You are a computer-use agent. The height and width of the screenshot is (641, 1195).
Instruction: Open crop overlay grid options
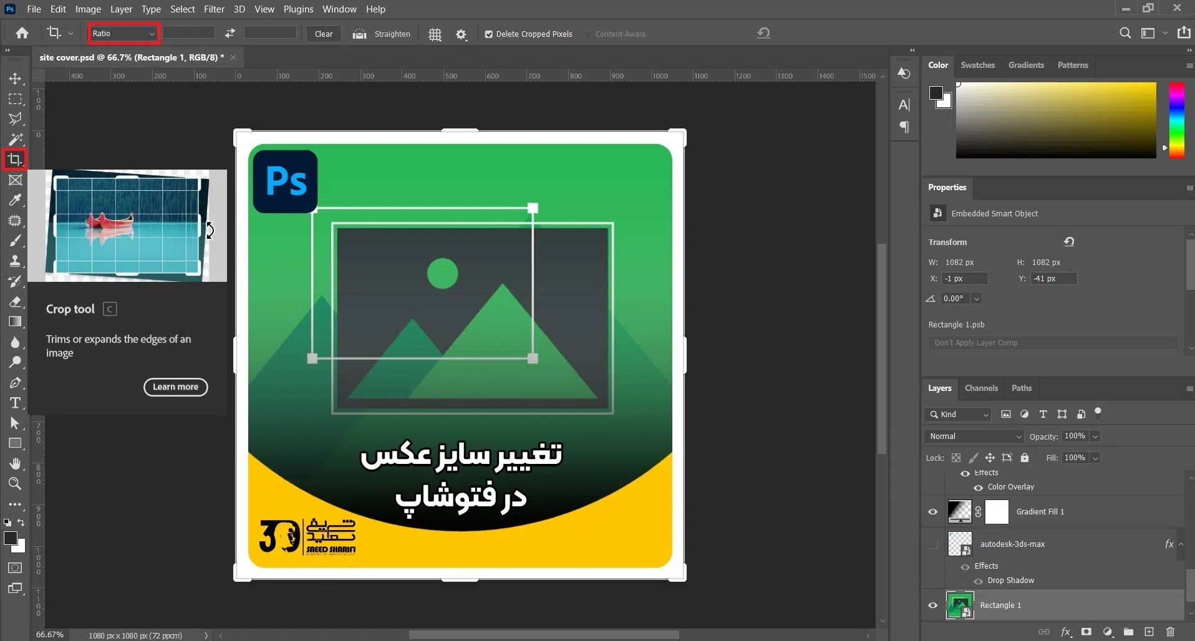(x=435, y=34)
